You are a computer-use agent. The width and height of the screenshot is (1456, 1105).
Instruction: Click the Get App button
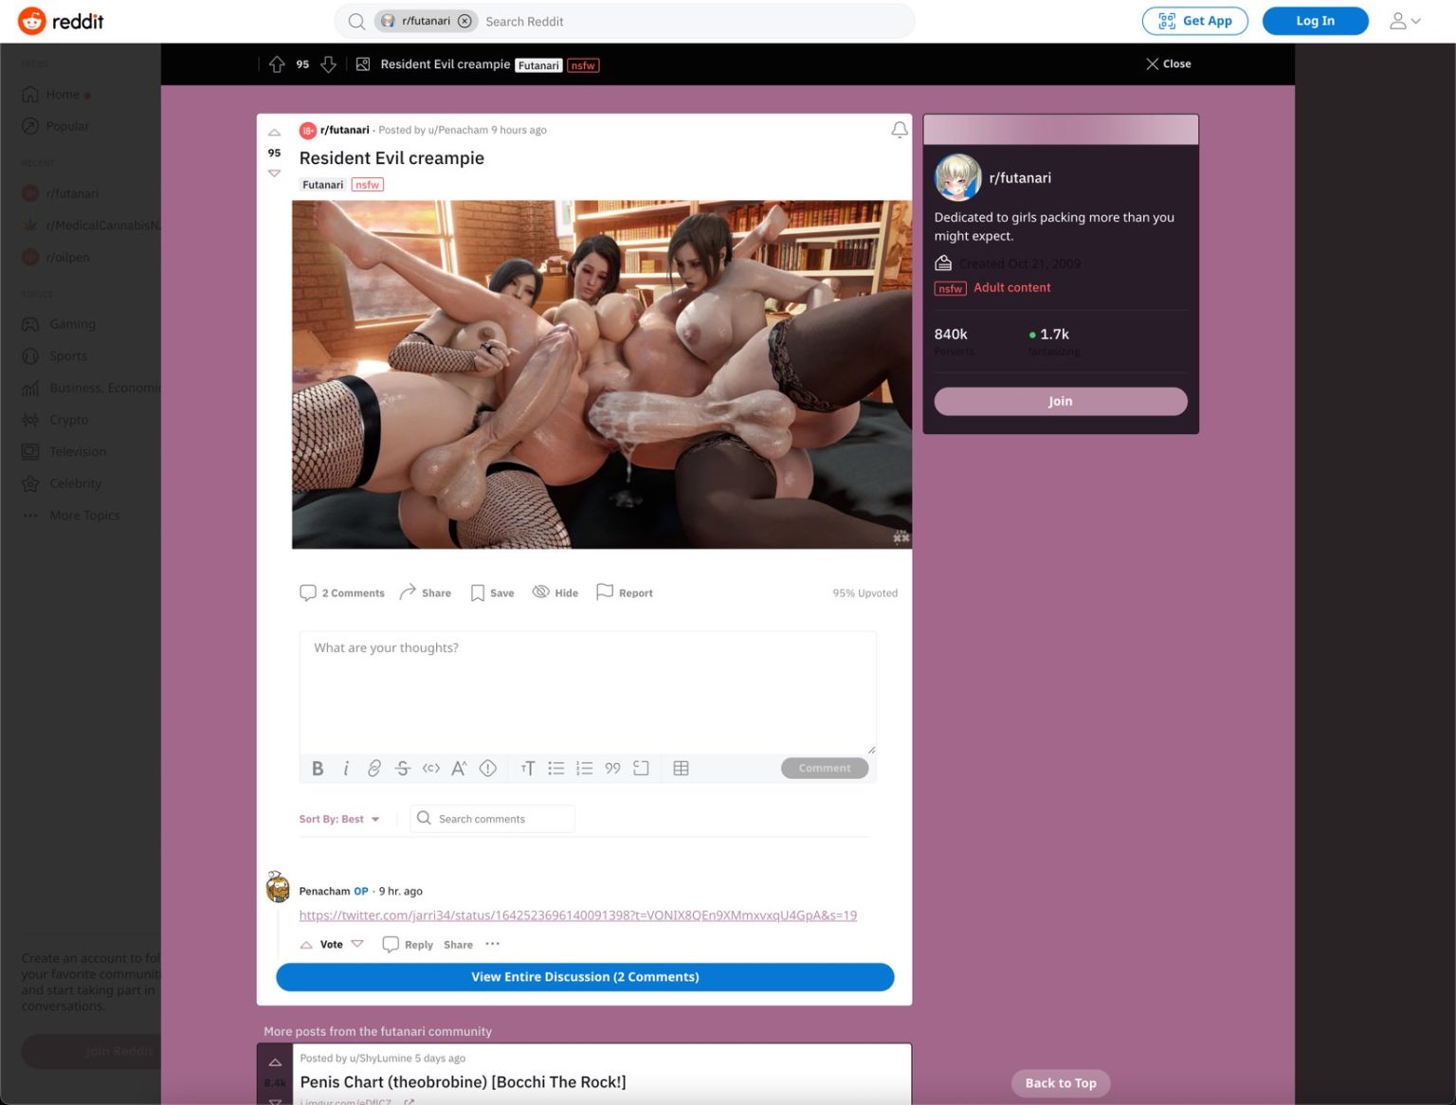pyautogui.click(x=1194, y=21)
